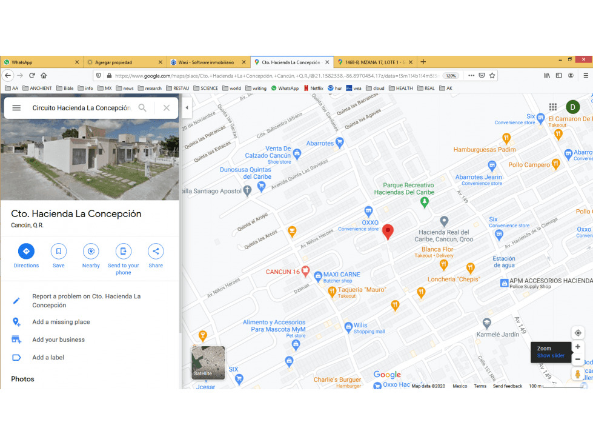Viewport: 593px width, 445px height.
Task: Open the RESTAU bookmarks folder
Action: click(177, 88)
